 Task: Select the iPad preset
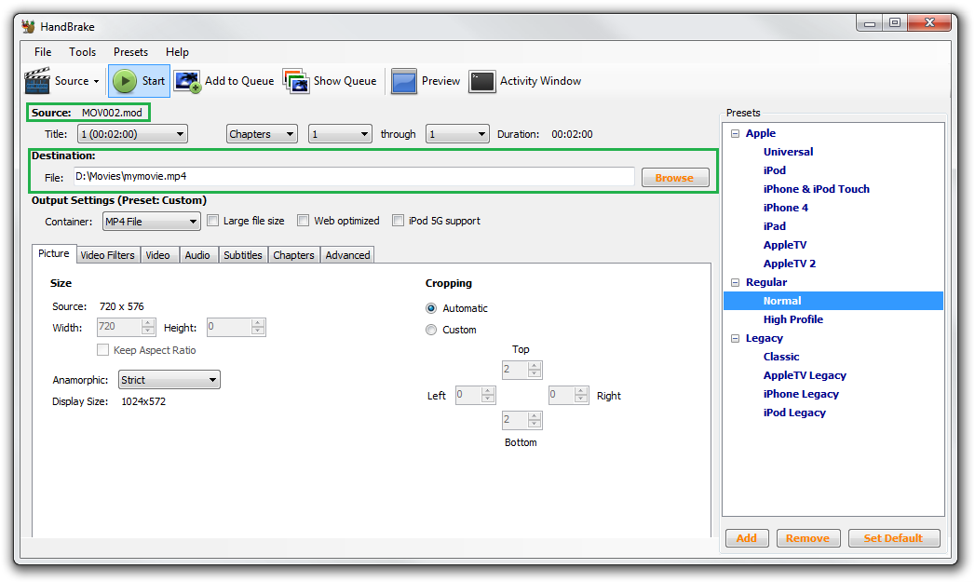[x=775, y=226]
